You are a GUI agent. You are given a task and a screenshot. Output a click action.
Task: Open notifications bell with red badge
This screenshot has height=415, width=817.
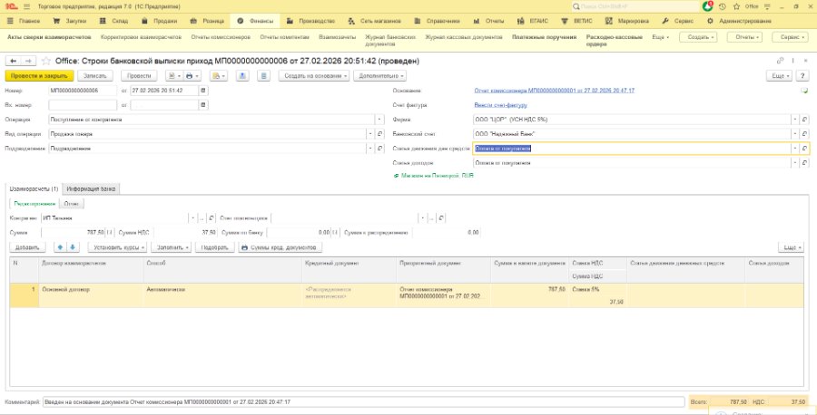click(707, 6)
